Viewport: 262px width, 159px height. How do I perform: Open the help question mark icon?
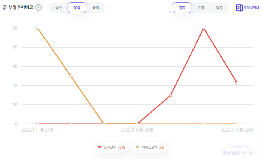tap(39, 8)
